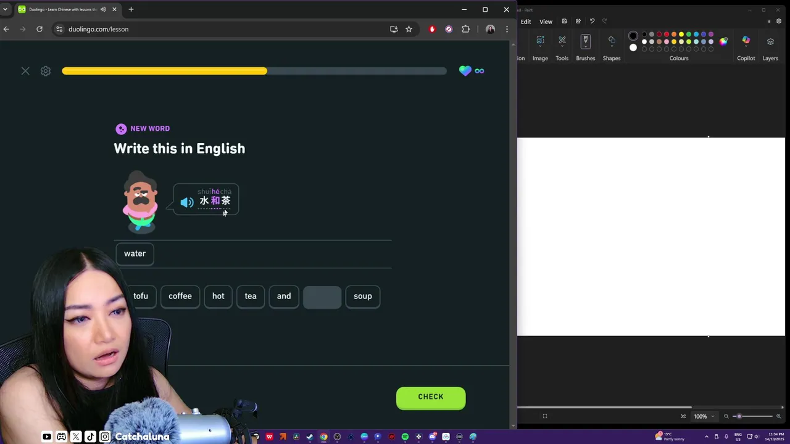This screenshot has width=790, height=444.
Task: Open the lesson settings gear
Action: pyautogui.click(x=46, y=71)
